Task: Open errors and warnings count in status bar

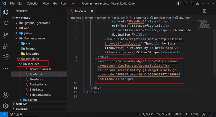Action: 16,114
